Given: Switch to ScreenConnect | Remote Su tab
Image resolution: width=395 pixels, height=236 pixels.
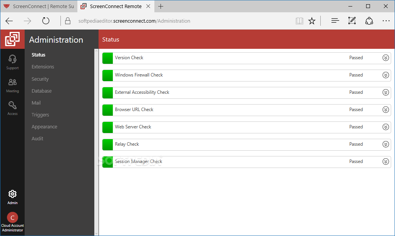Looking at the screenshot, I should 39,6.
